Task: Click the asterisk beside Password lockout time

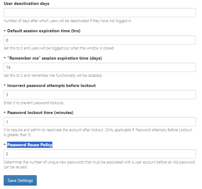Action: point(5,113)
